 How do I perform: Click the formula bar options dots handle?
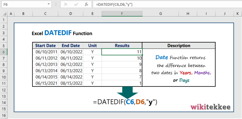click(56, 4)
